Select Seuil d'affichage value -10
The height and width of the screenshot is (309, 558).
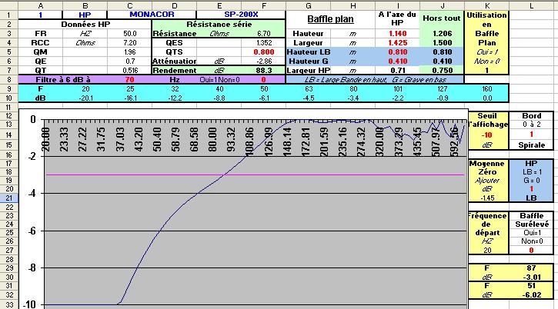[x=487, y=135]
